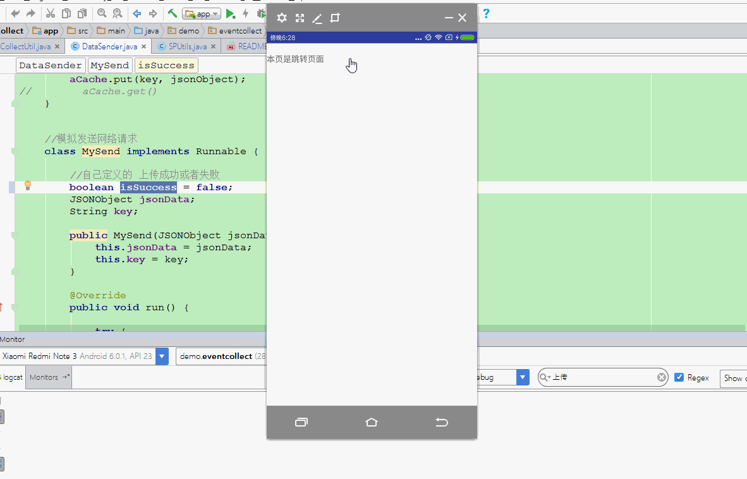Tap the Recent Apps button on the phone
Screen dimensions: 747x479
pos(301,422)
